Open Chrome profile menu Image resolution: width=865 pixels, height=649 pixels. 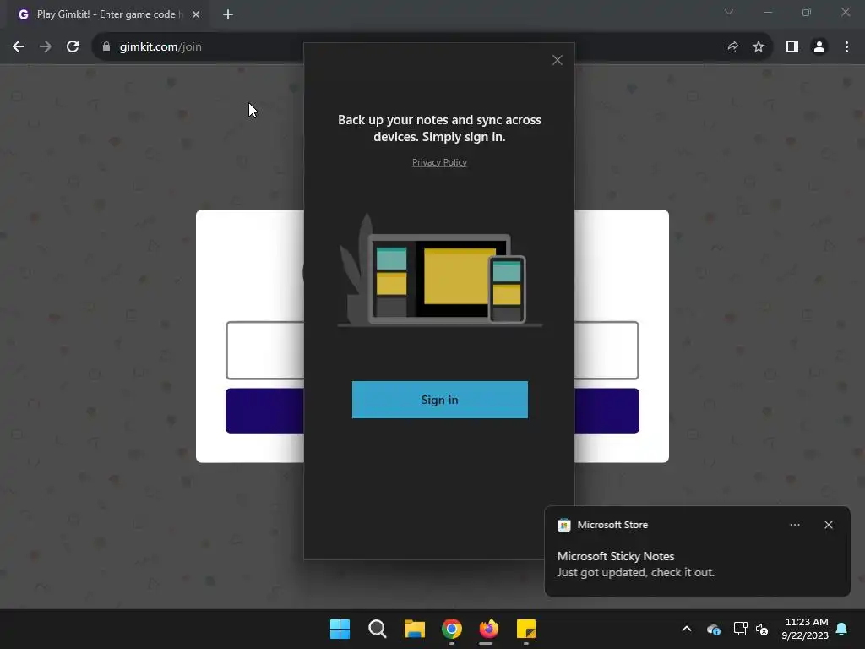pos(819,47)
